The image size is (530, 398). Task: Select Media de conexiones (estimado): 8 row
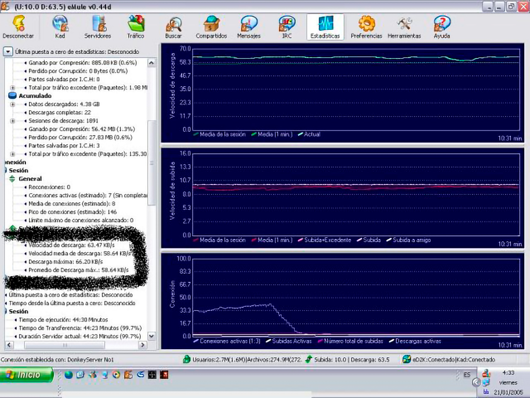(72, 204)
